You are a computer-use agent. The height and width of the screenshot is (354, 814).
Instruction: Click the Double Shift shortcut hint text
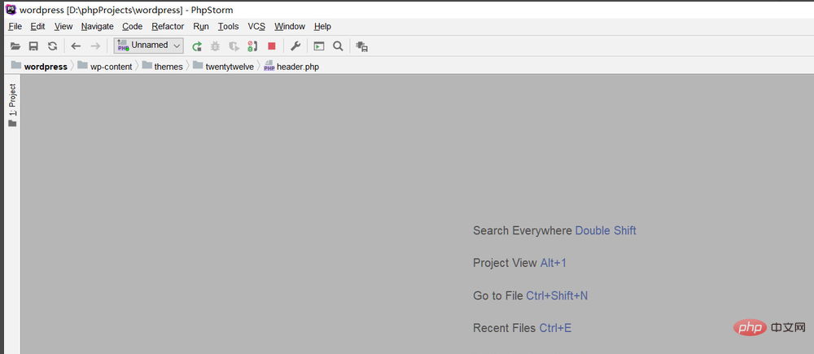coord(606,230)
